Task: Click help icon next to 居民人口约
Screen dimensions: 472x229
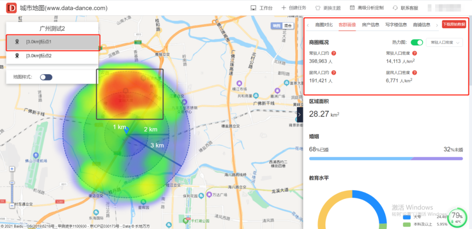Action: point(334,73)
